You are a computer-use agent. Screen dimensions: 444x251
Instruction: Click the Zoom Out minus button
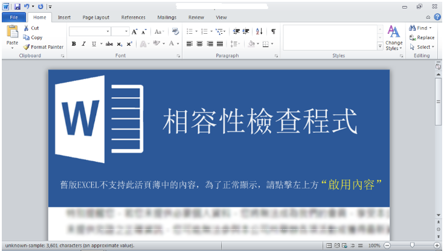[x=387, y=246]
